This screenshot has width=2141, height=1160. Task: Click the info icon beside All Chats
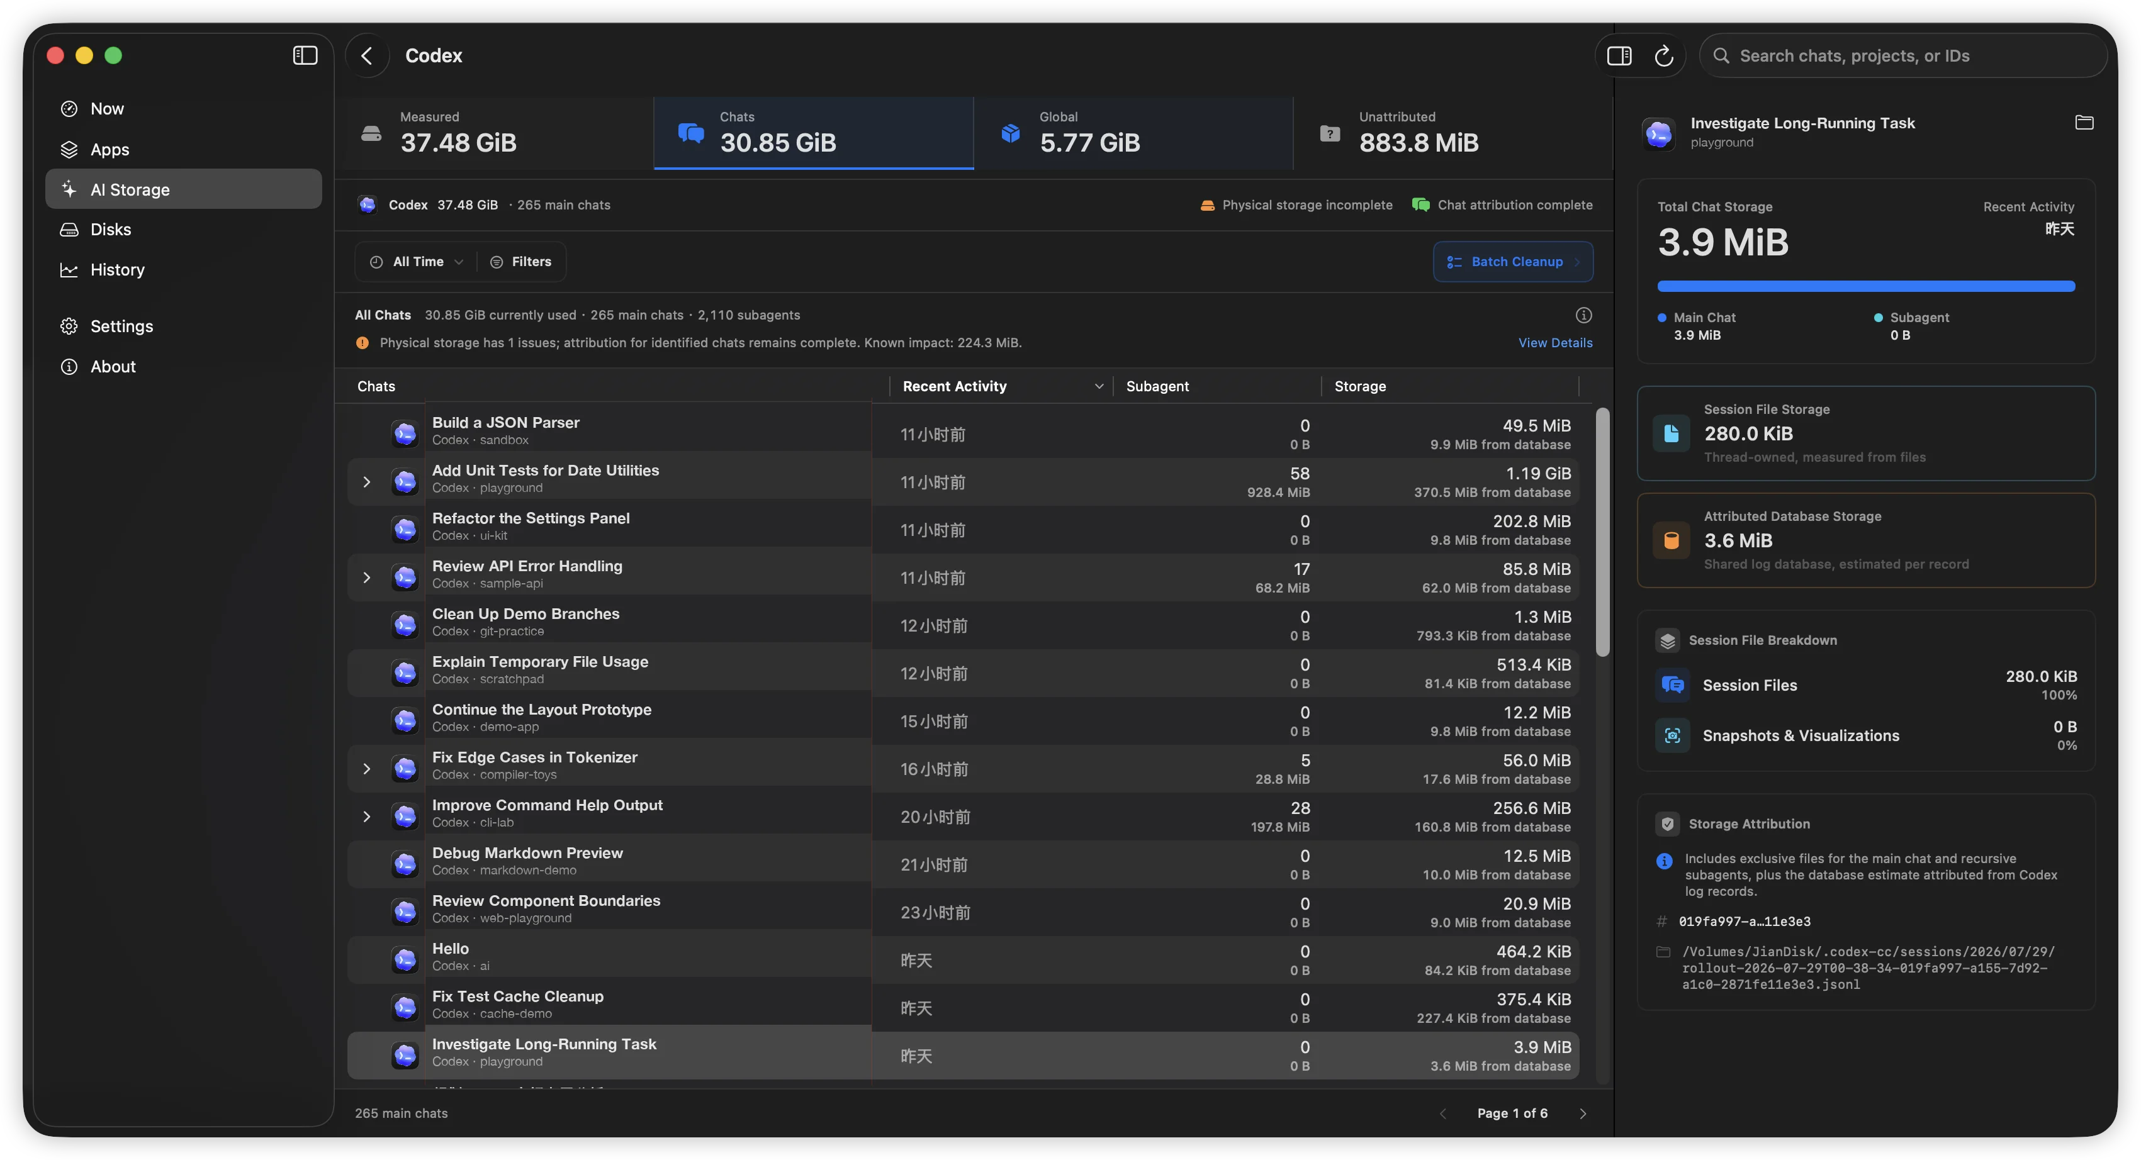click(1583, 315)
